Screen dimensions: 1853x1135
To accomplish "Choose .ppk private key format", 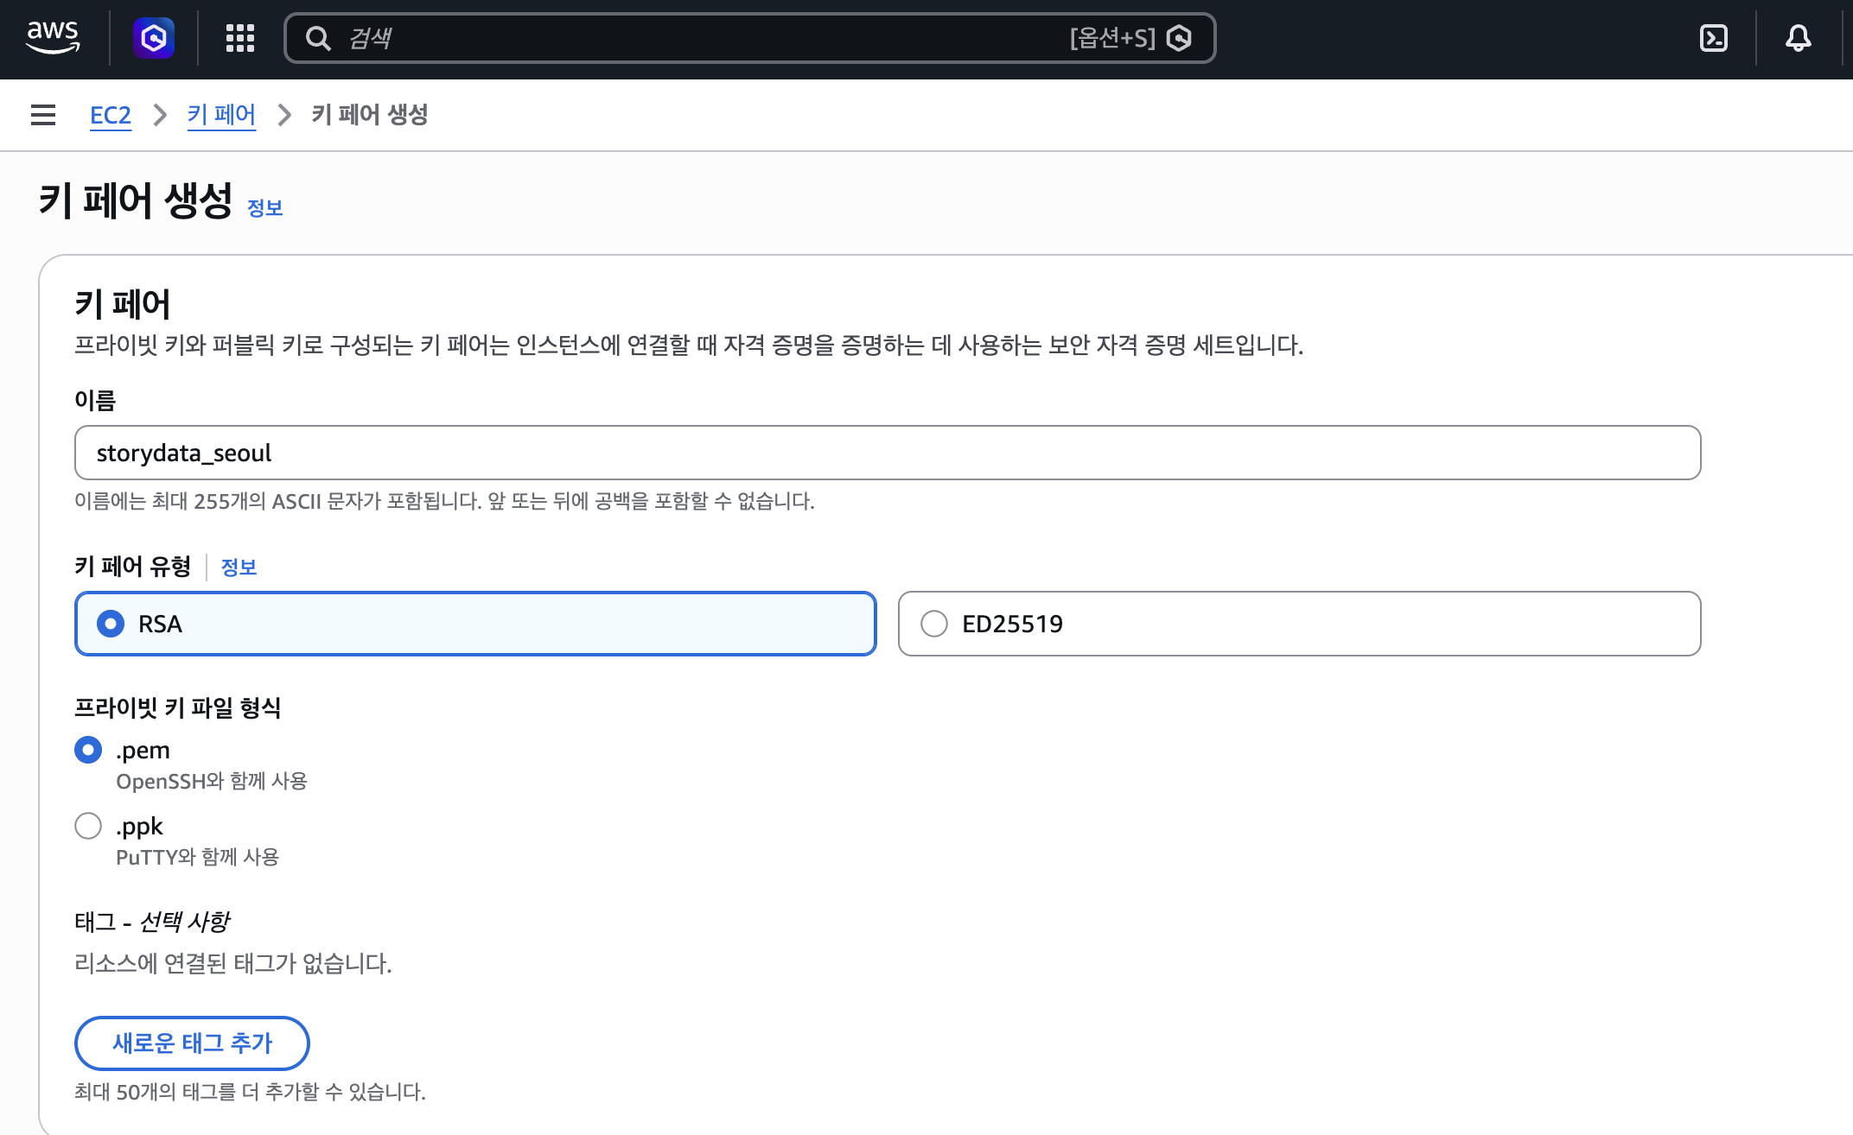I will click(x=88, y=826).
